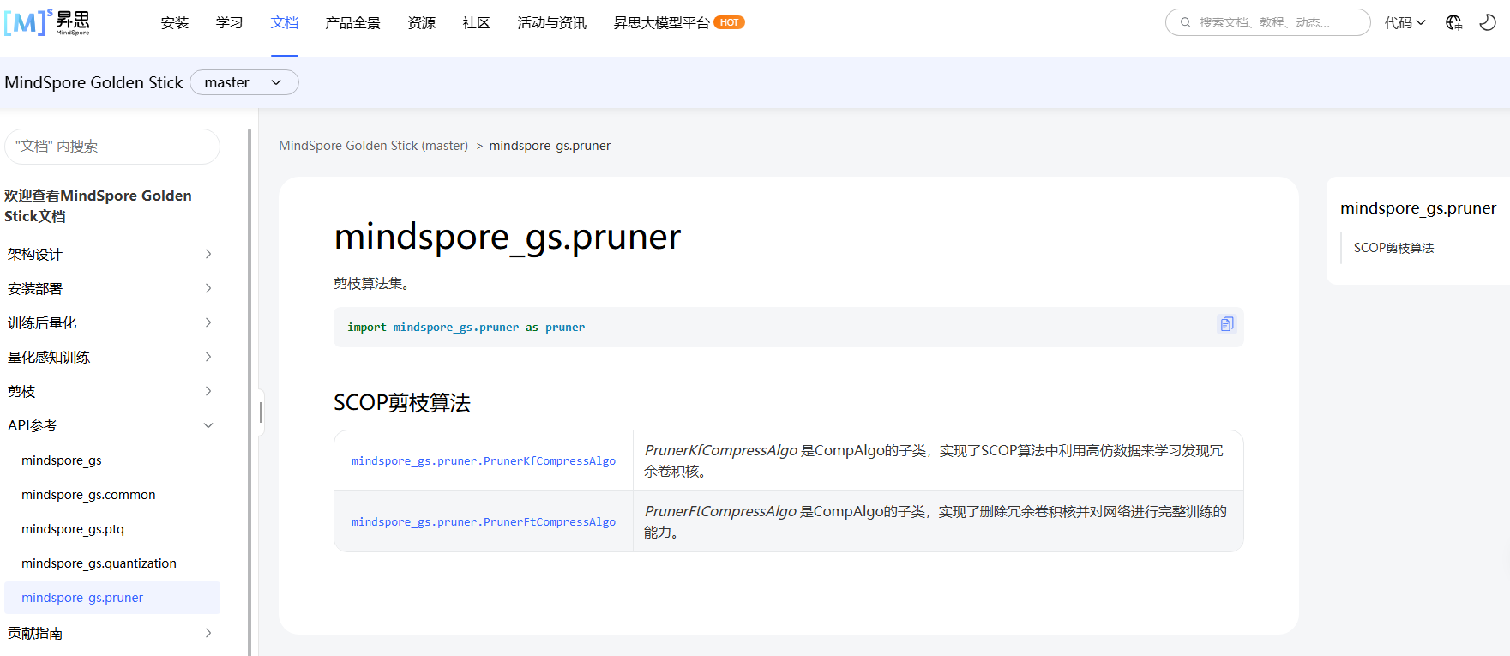Open the 产品全景 menu
This screenshot has height=656, width=1510.
tap(352, 23)
